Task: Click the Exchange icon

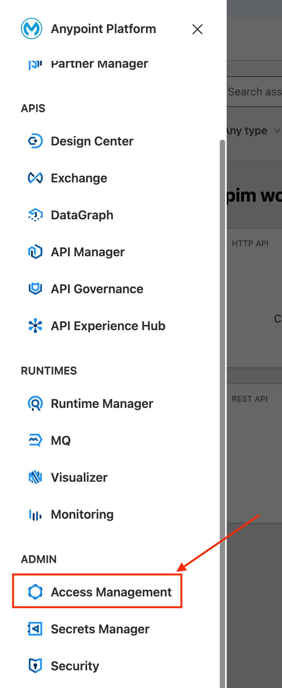Action: point(35,178)
